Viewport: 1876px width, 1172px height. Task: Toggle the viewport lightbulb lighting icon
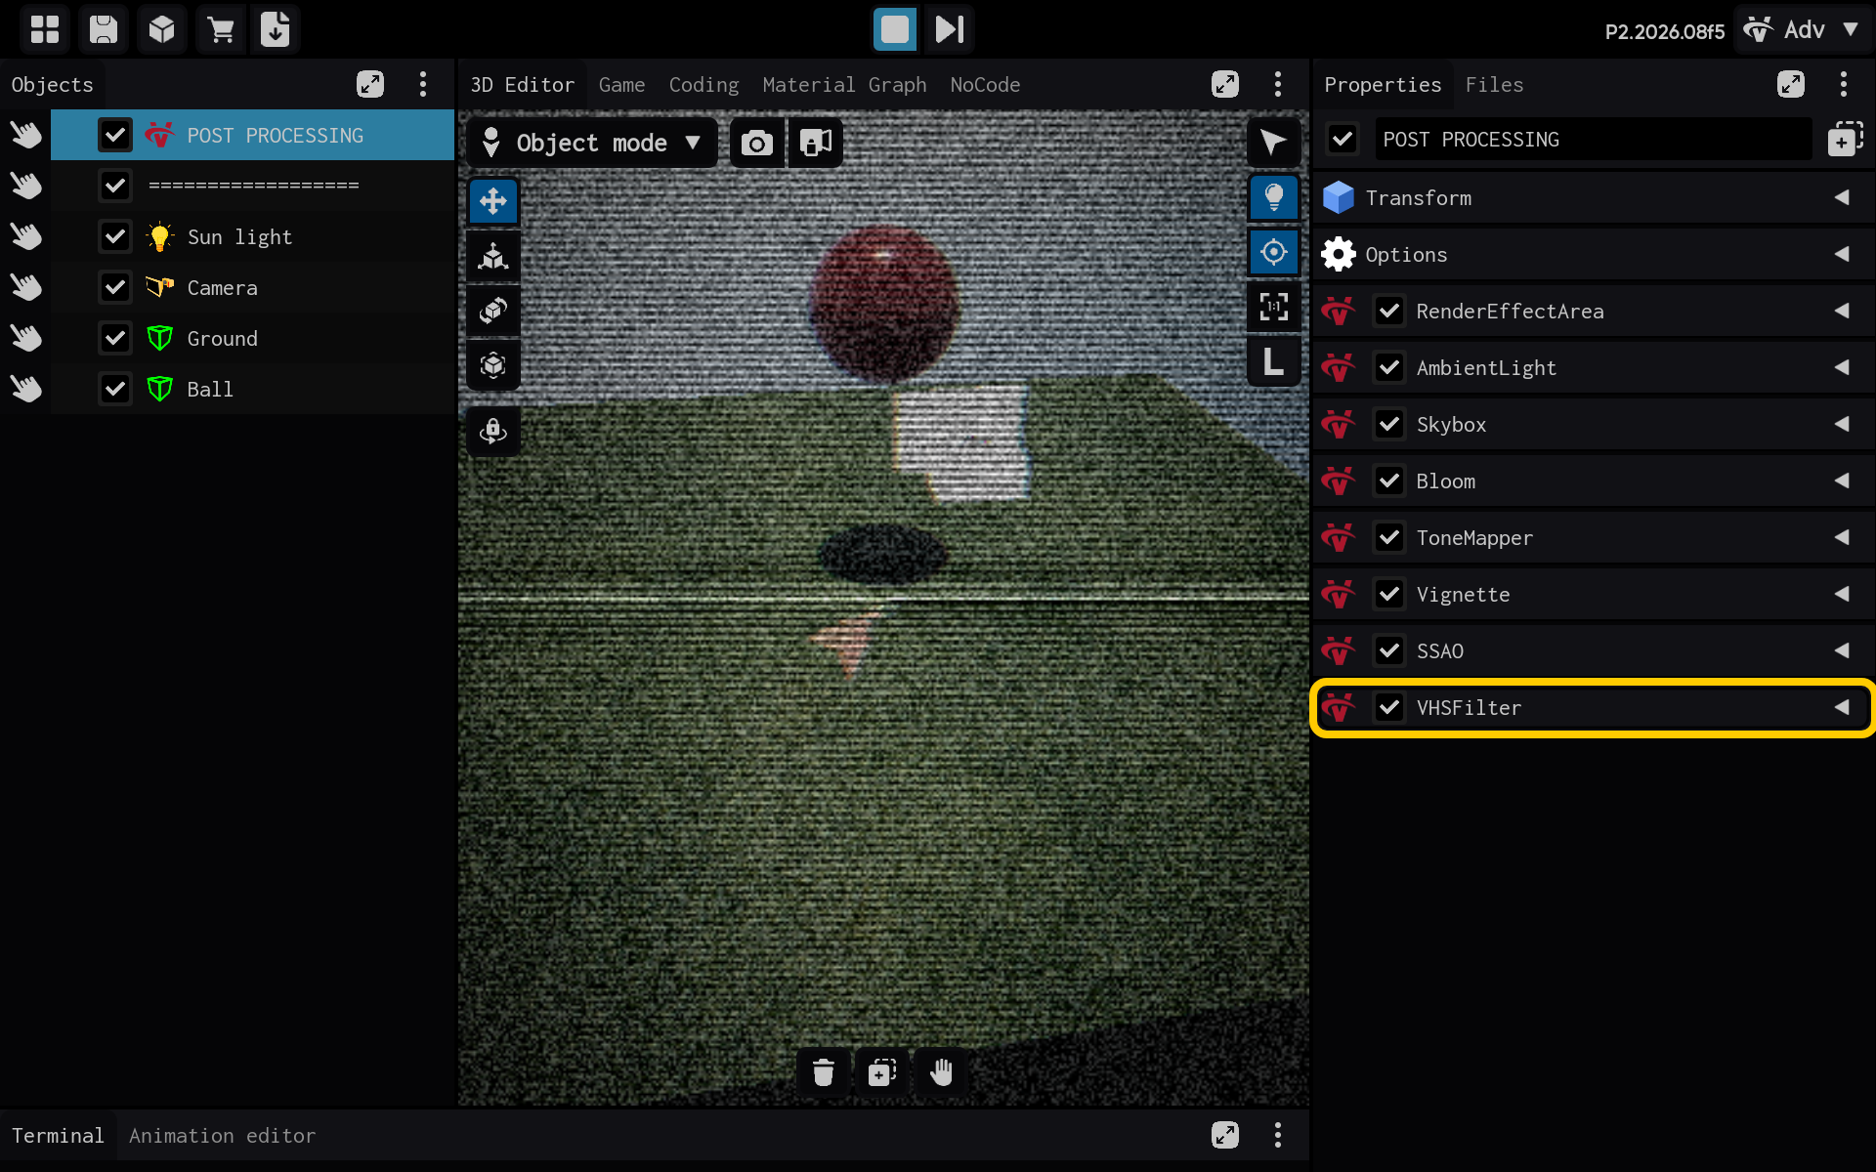coord(1273,198)
